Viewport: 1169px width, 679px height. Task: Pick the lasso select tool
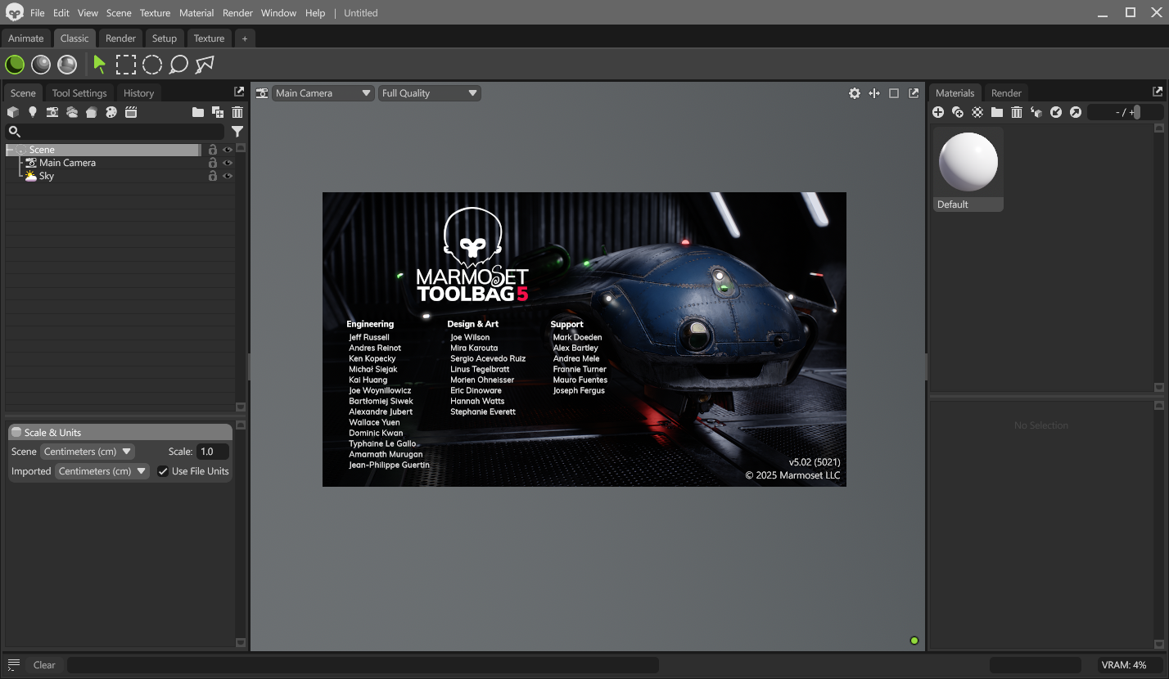(x=178, y=64)
